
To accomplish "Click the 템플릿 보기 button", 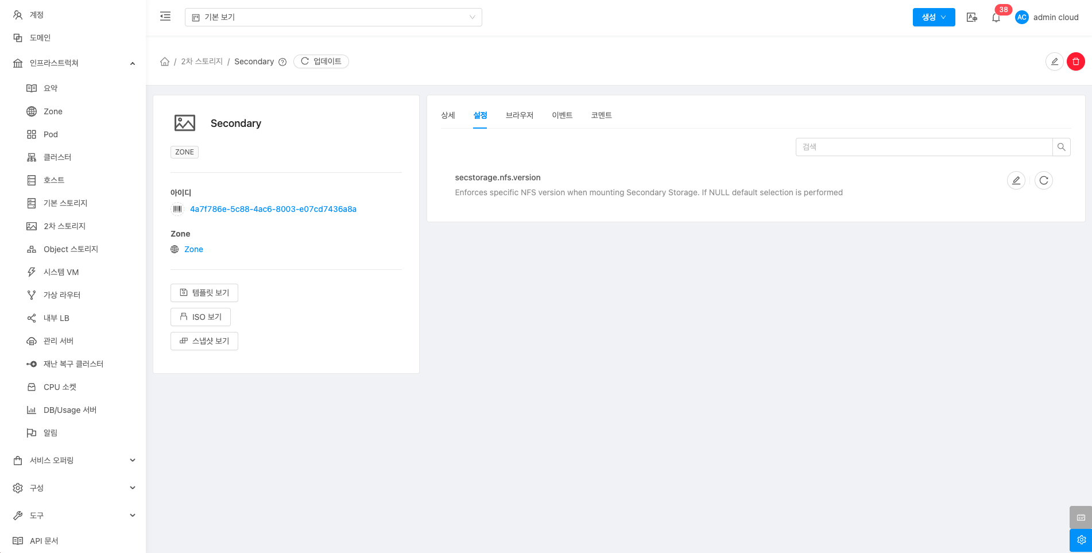I will point(204,293).
